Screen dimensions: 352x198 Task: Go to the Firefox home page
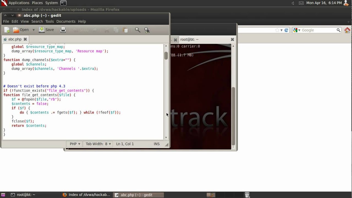coord(347,30)
